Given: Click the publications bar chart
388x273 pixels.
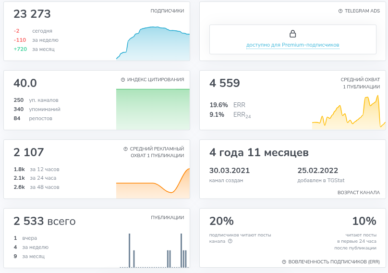Looking at the screenshot, I should click(154, 250).
